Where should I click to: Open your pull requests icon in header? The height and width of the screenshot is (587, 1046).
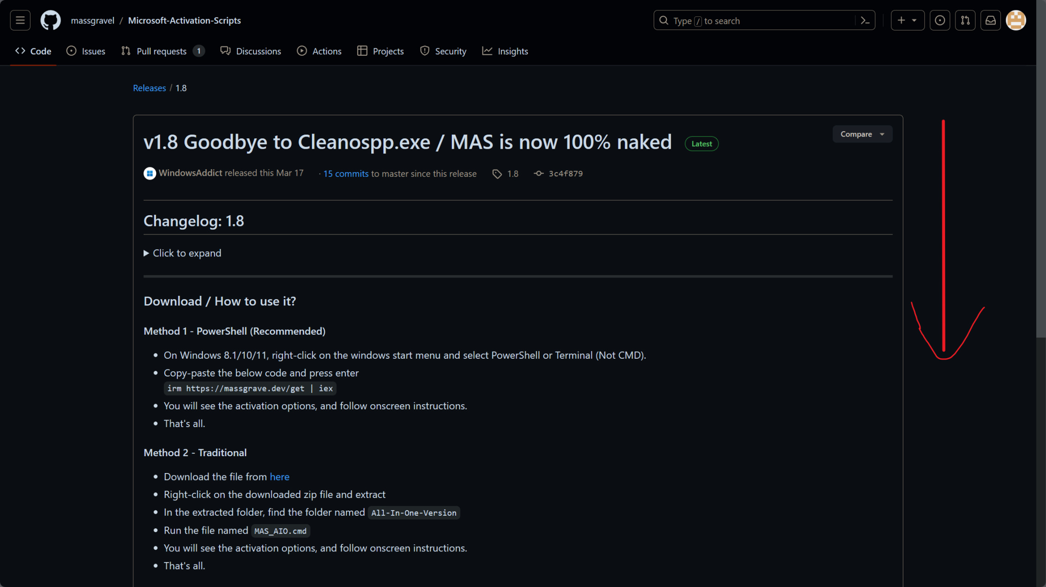[x=965, y=20]
